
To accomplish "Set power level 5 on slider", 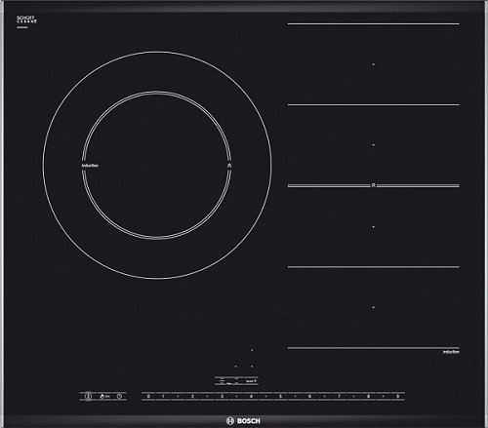I will (x=280, y=396).
